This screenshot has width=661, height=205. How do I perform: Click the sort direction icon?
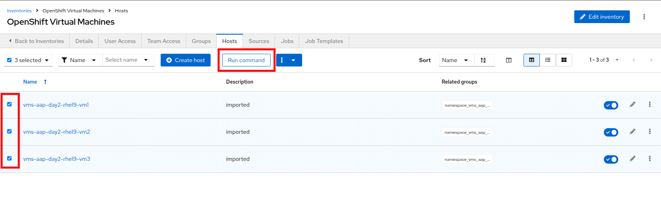point(483,60)
